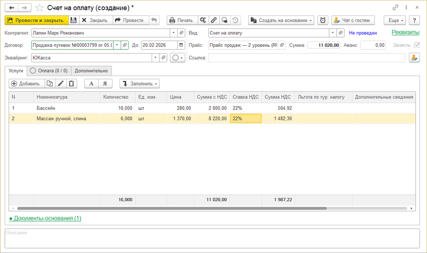
Task: Click the Провести и закрыть button
Action: click(36, 20)
